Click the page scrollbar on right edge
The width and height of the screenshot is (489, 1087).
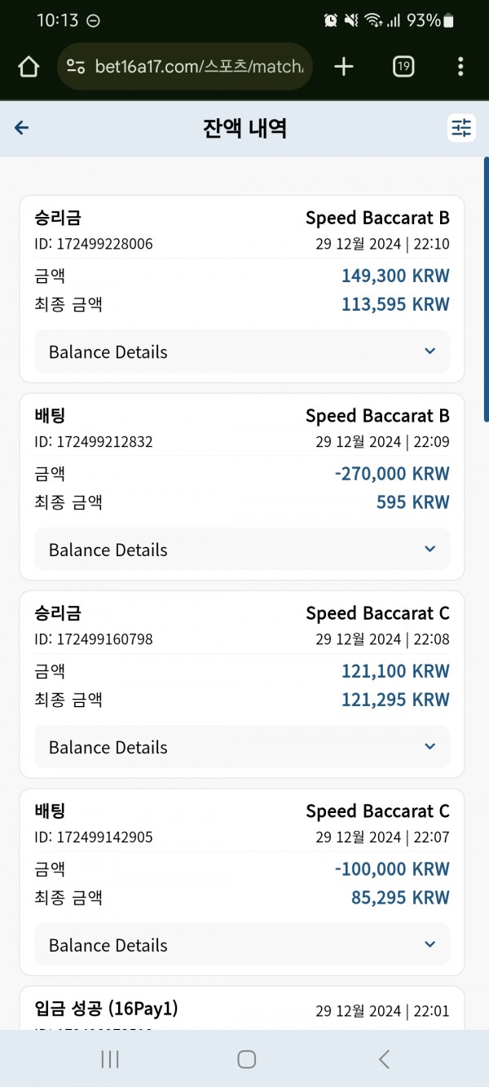click(x=486, y=289)
